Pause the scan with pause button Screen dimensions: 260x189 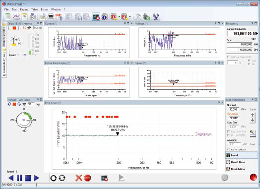click(x=19, y=178)
